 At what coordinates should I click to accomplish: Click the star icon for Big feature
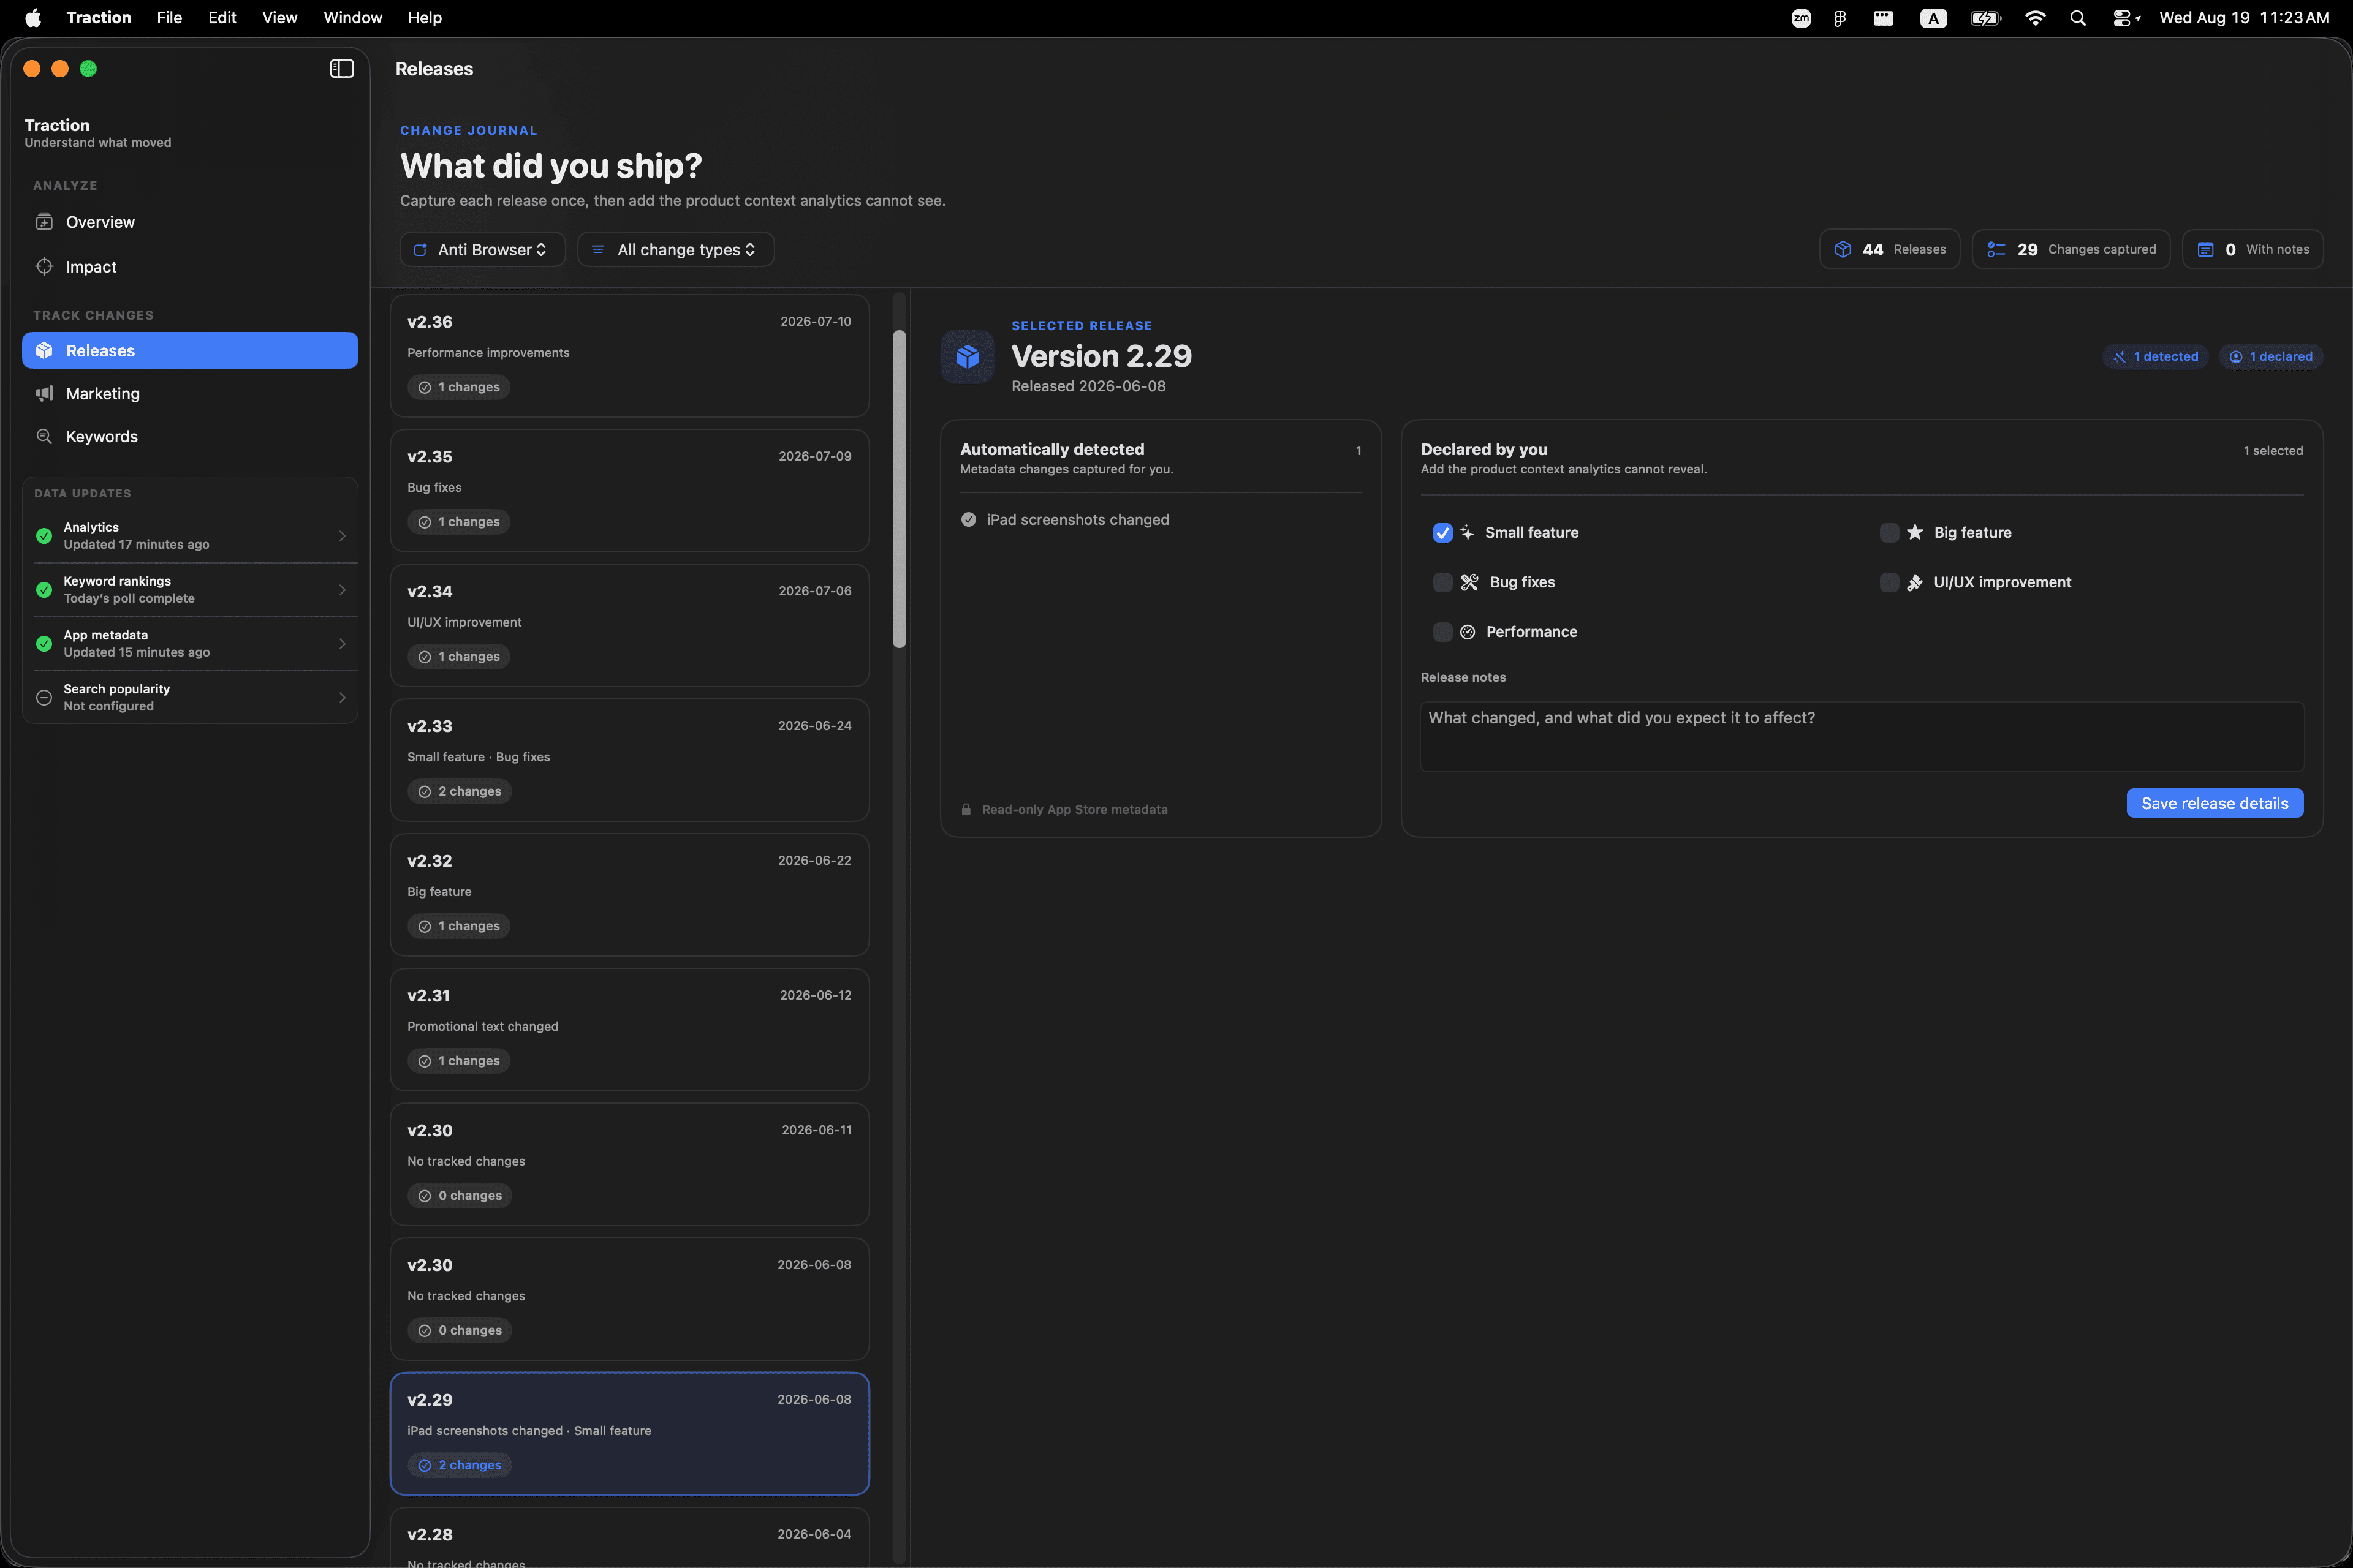tap(1915, 532)
